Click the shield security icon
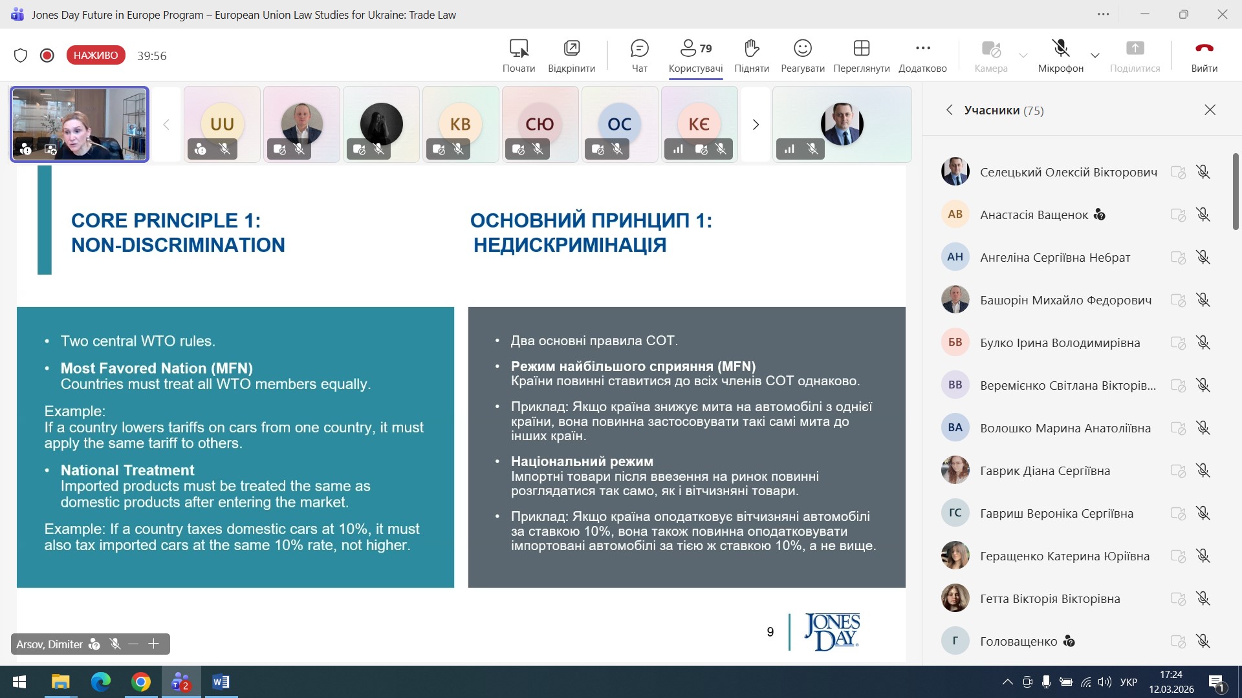1242x698 pixels. [21, 56]
